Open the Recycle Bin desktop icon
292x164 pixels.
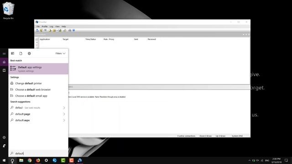8,10
